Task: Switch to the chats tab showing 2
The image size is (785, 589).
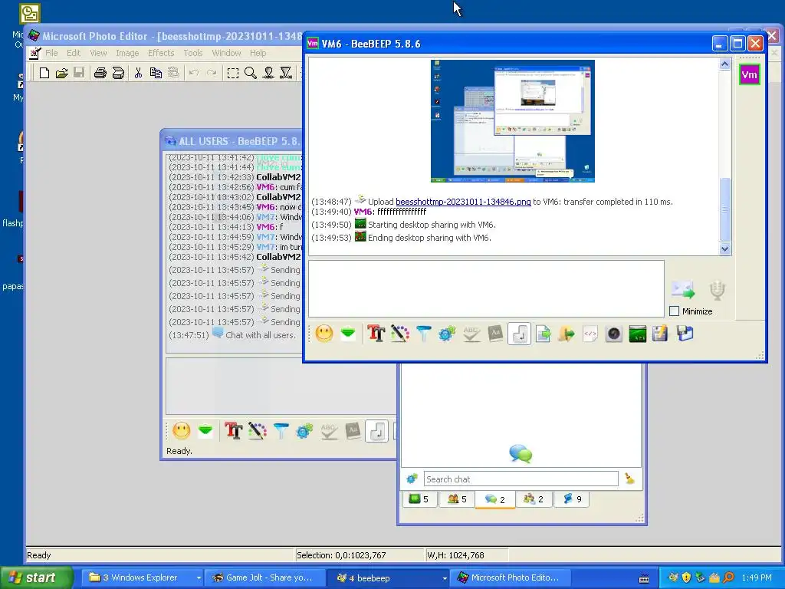Action: tap(495, 499)
